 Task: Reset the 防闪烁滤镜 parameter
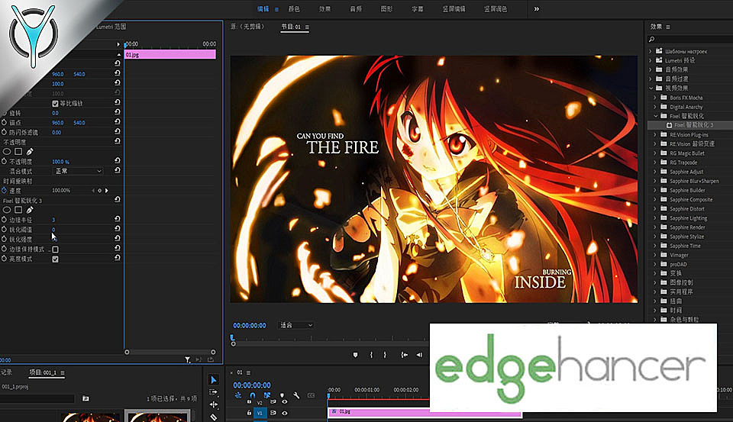click(x=118, y=132)
